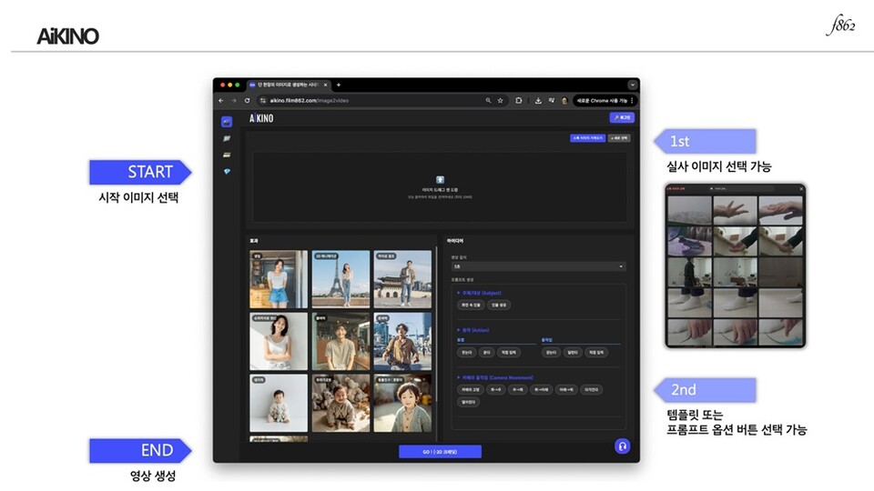Image resolution: width=874 pixels, height=491 pixels.
Task: Select the AiKINO browser tab
Action: click(x=289, y=85)
